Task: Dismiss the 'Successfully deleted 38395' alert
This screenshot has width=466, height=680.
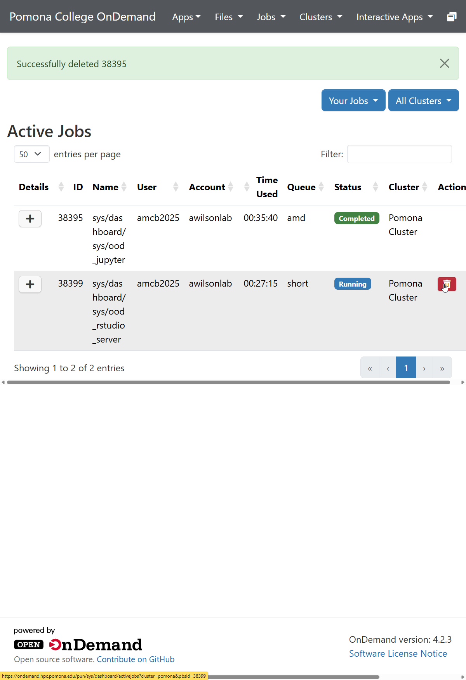Action: (x=445, y=63)
